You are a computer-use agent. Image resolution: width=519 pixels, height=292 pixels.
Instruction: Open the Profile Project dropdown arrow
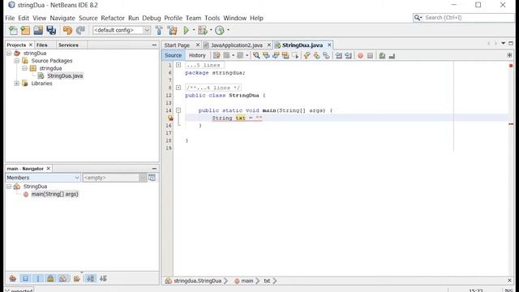pos(228,30)
